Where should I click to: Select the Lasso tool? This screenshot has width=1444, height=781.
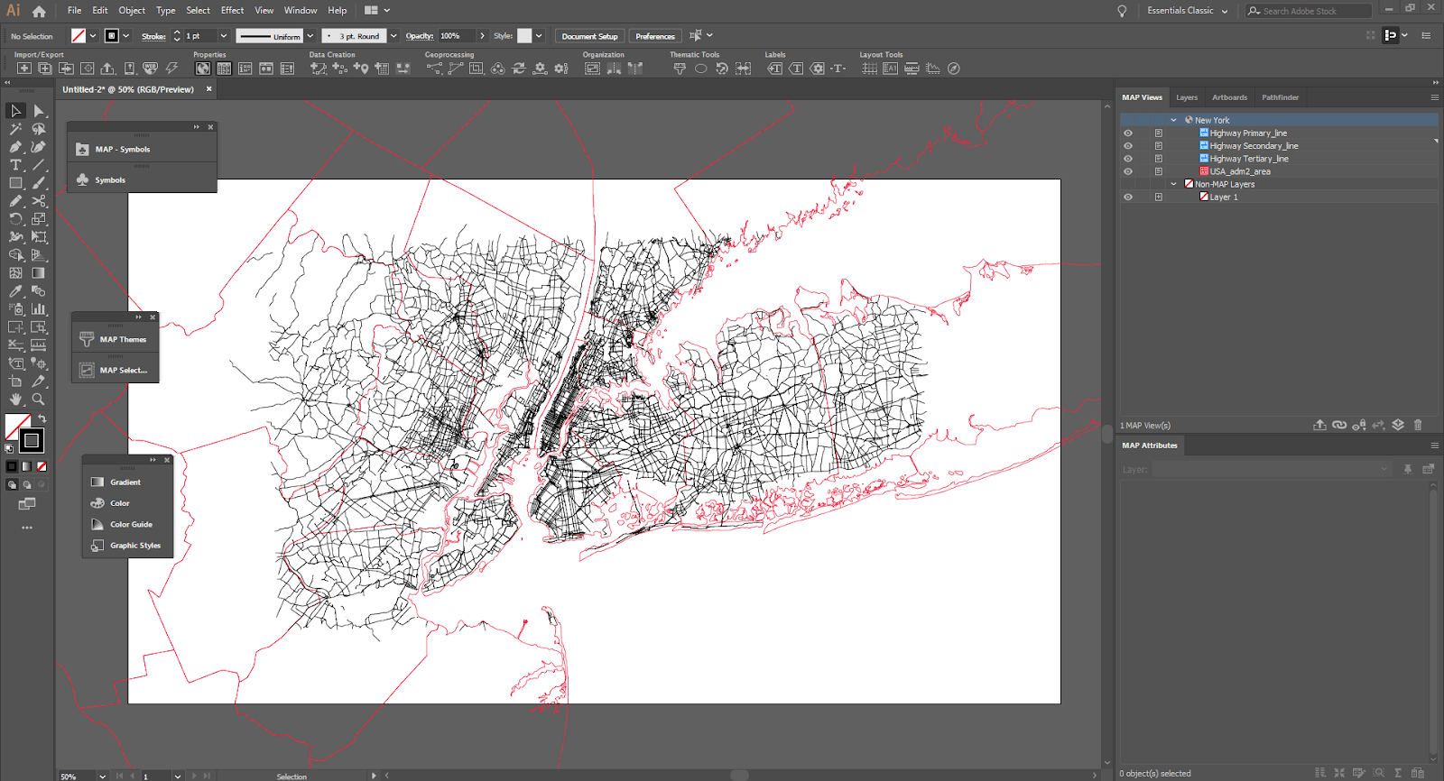[39, 129]
